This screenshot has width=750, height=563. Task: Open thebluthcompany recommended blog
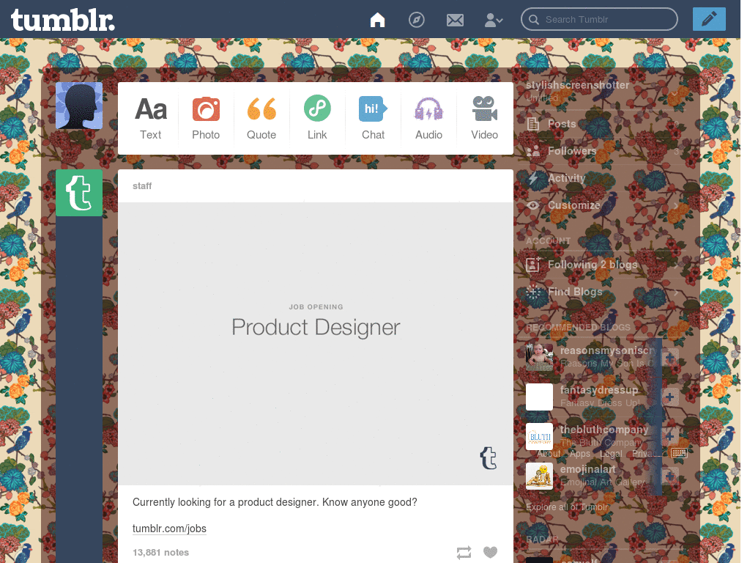[604, 430]
